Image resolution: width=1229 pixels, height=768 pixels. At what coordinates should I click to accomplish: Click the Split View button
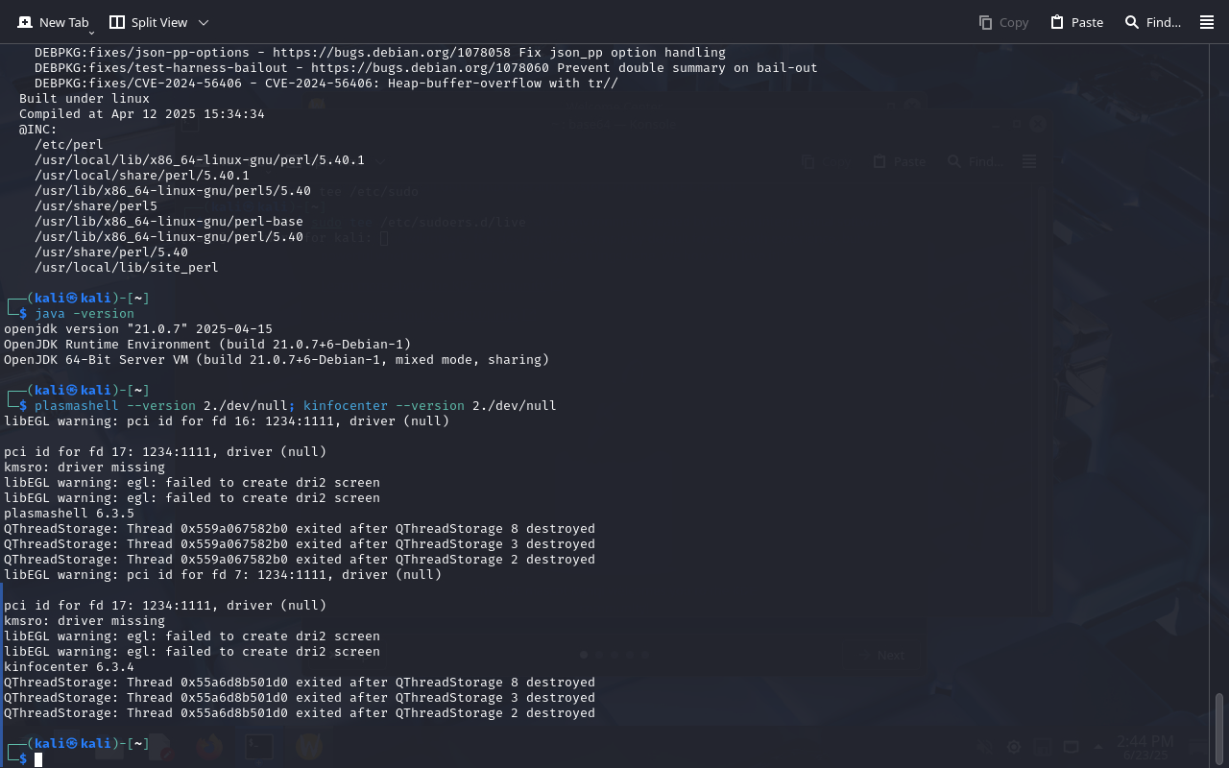click(x=148, y=22)
